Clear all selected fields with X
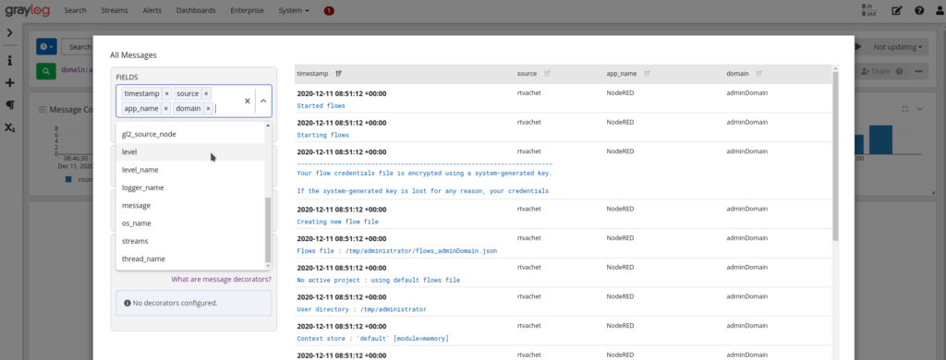This screenshot has height=360, width=946. point(248,102)
